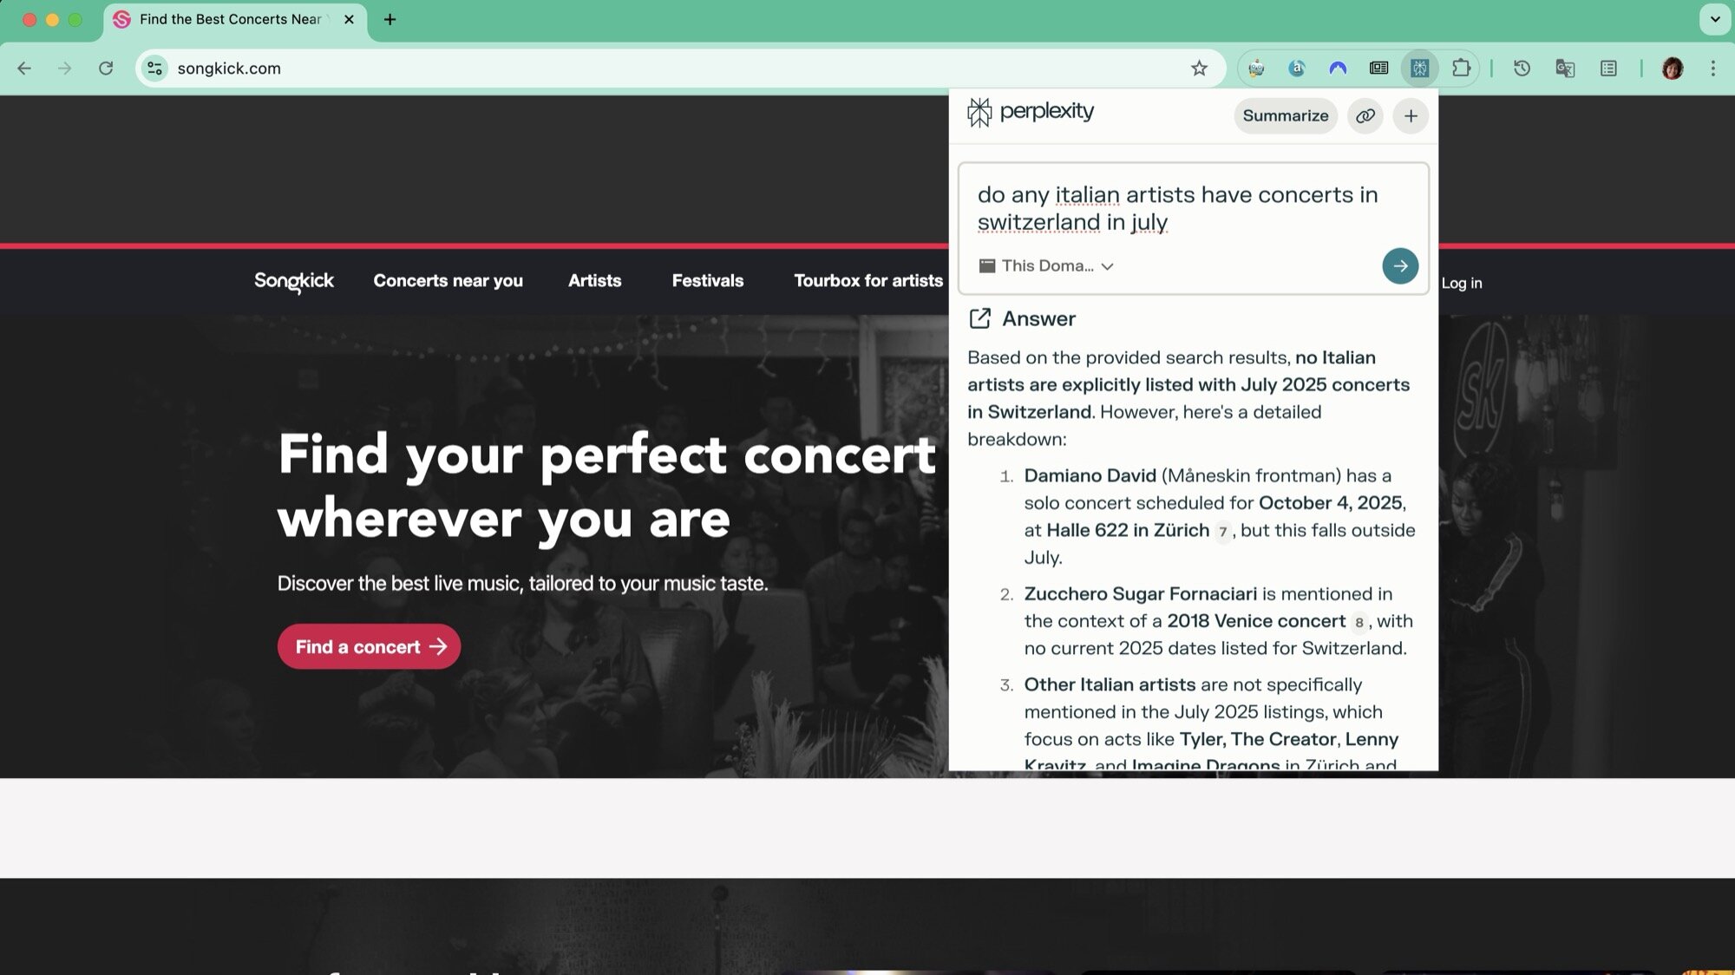Click citation number 7 next to Zürich
Screen dimensions: 1735x975
pos(1222,531)
